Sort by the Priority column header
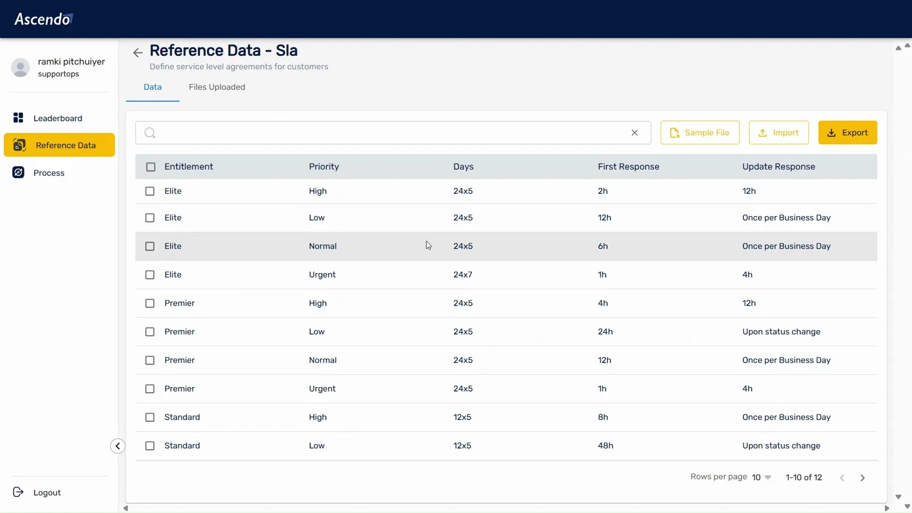Image resolution: width=912 pixels, height=513 pixels. coord(324,166)
